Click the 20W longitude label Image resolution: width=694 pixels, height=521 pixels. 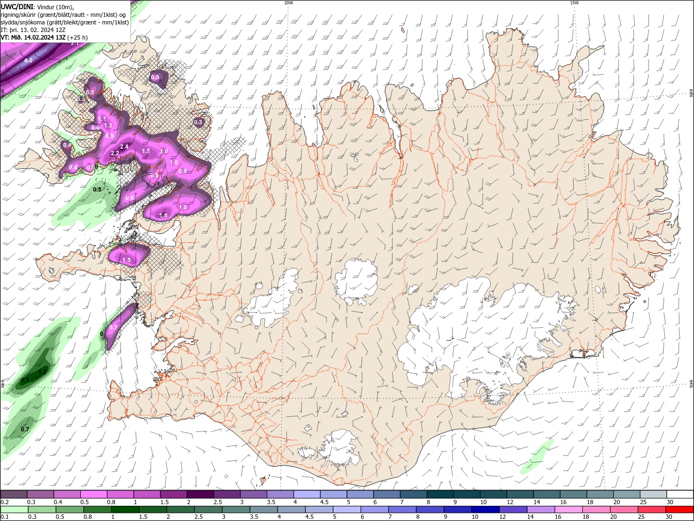click(x=288, y=3)
